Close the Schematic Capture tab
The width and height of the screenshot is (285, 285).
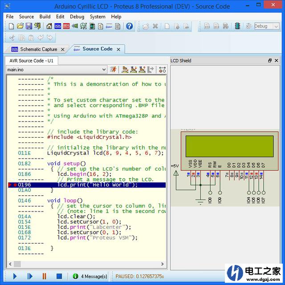click(62, 49)
